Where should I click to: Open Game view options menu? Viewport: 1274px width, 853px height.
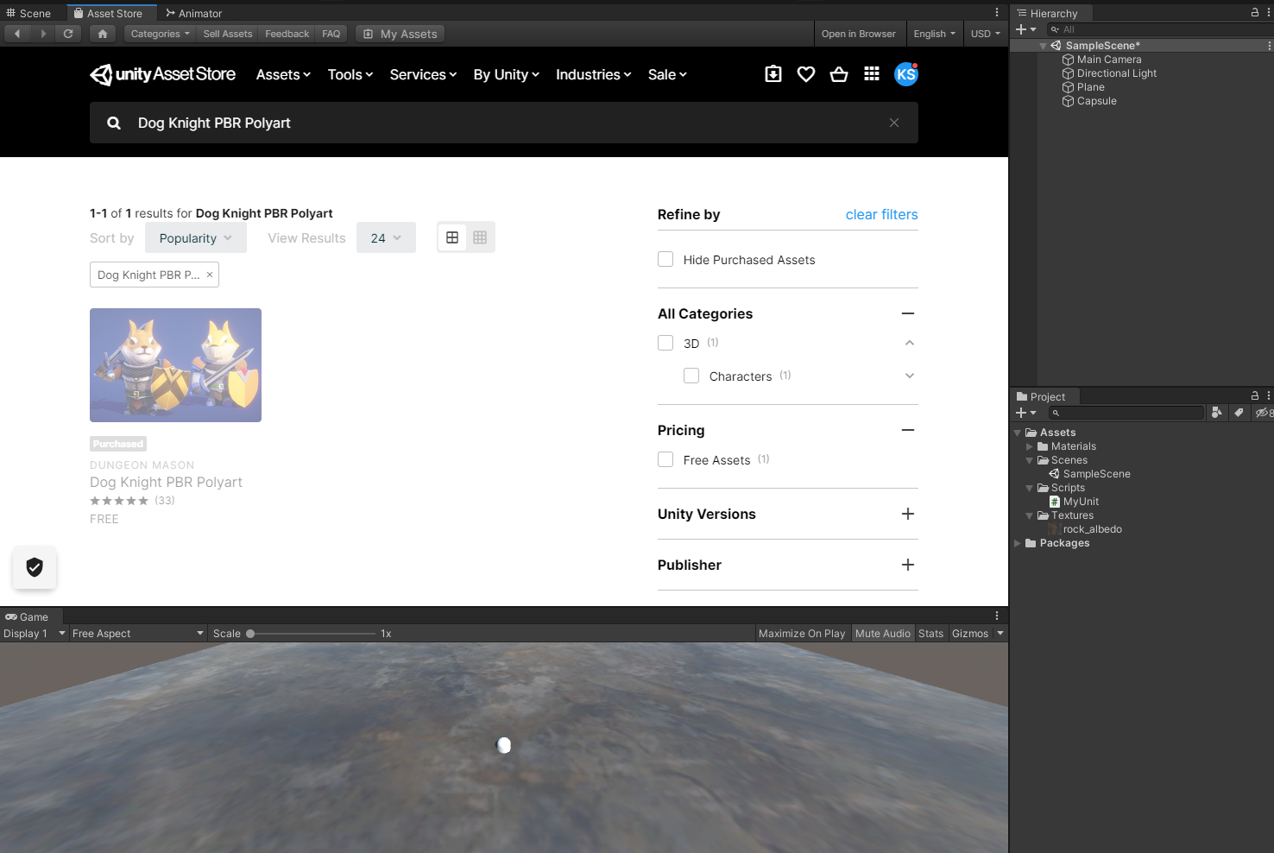pos(997,616)
